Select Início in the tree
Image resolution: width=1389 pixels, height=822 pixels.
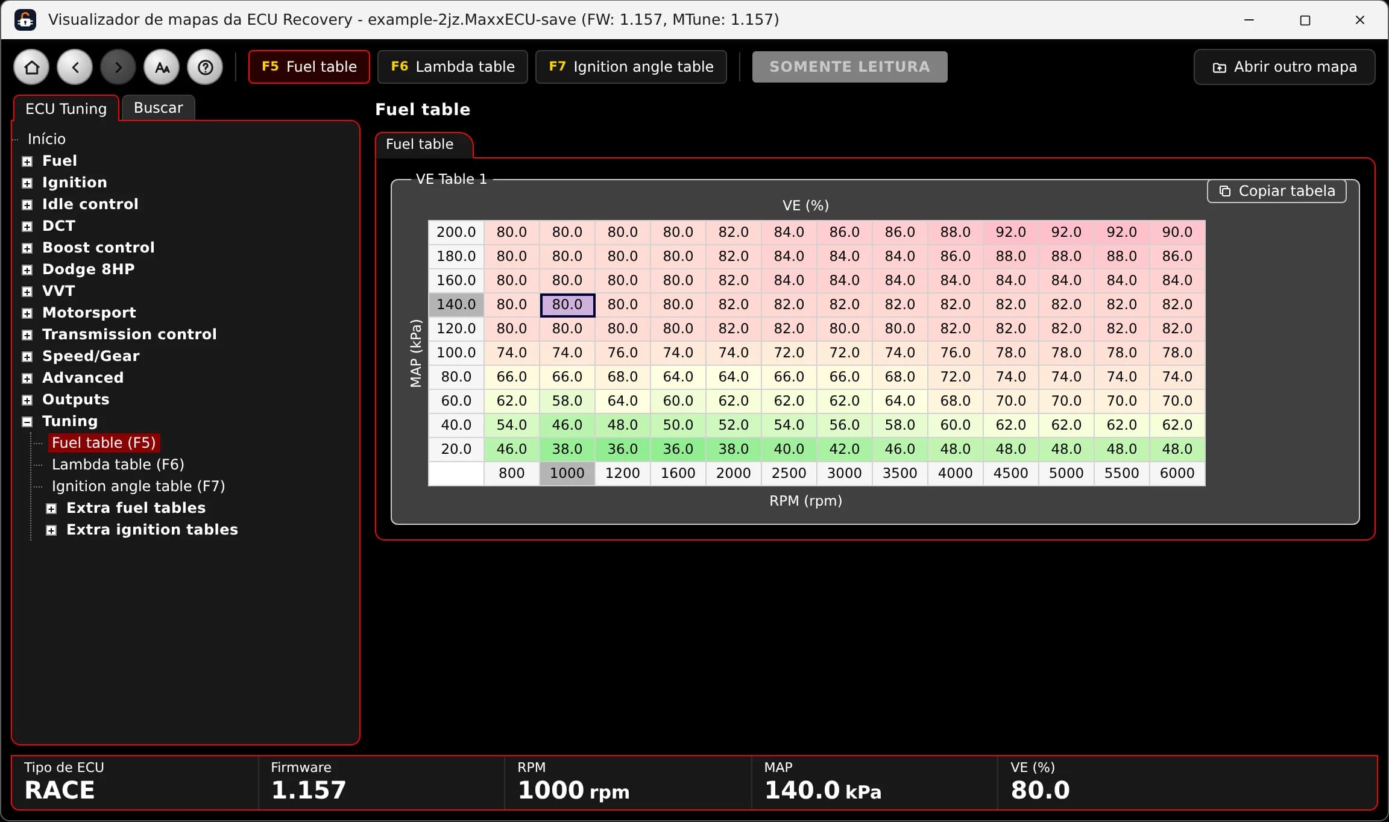[46, 139]
